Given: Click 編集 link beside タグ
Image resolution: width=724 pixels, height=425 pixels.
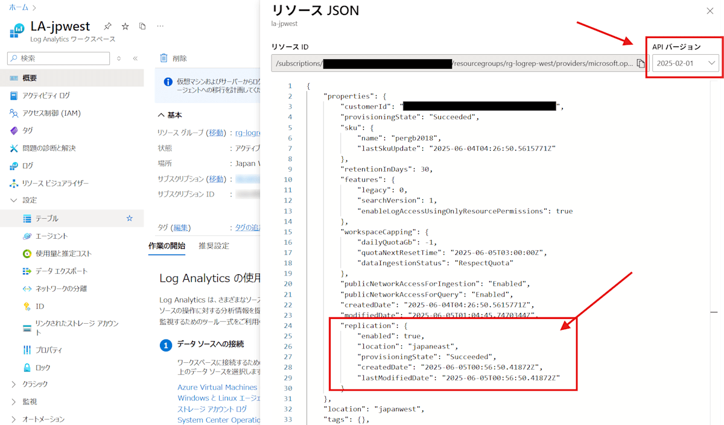Looking at the screenshot, I should tap(180, 227).
